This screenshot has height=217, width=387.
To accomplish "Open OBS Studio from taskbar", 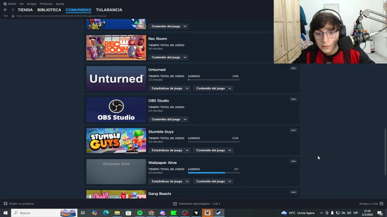I will point(185,213).
